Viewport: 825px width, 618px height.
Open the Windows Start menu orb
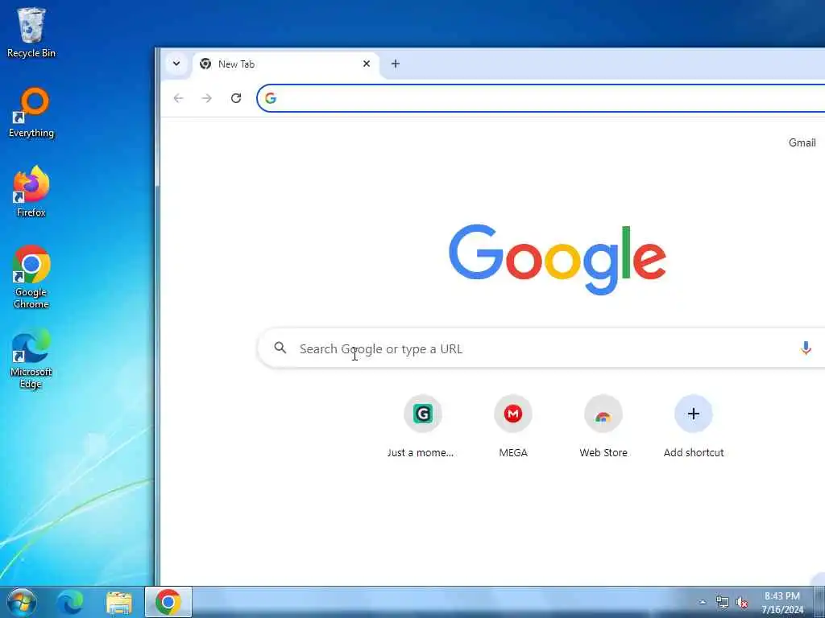(x=22, y=602)
